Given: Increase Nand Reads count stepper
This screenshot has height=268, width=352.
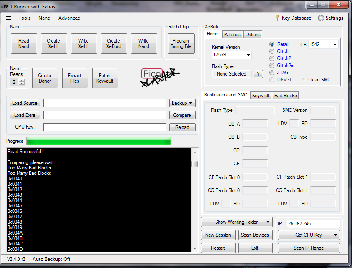Looking at the screenshot, I should click(22, 81).
